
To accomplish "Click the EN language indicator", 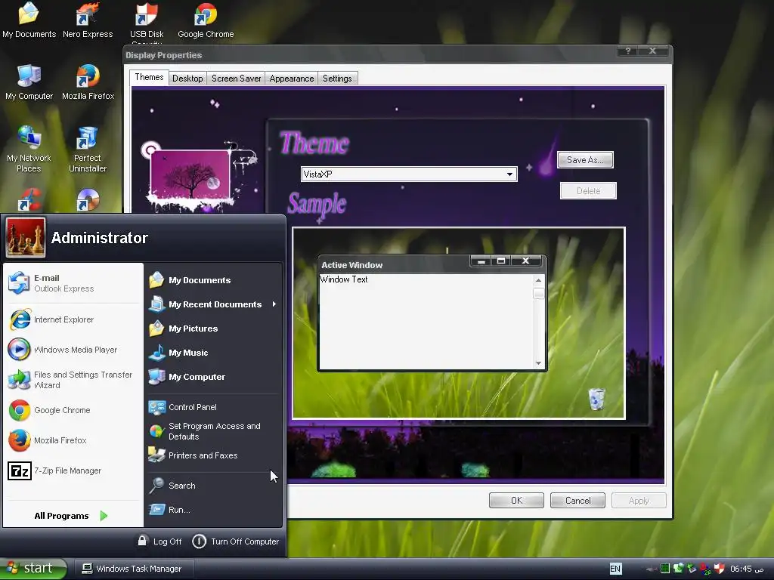I will click(x=615, y=569).
